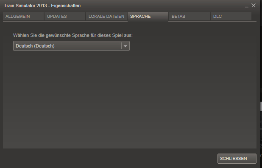Open the UPDATES tab
This screenshot has height=168, width=262.
(65, 17)
